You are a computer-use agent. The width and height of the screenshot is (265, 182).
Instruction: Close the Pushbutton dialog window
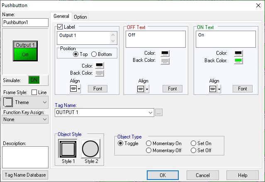coord(258,5)
